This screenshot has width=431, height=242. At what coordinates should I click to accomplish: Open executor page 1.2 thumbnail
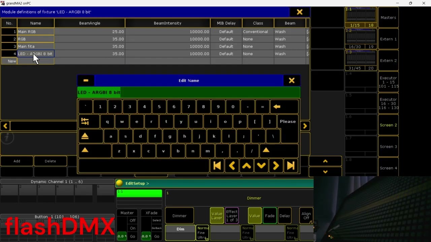[x=361, y=39]
